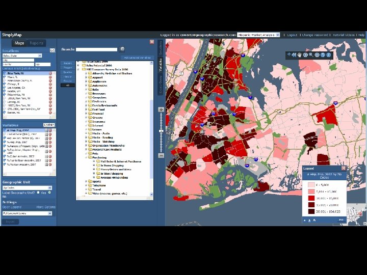Image resolution: width=367 pixels, height=275 pixels.
Task: Click the Add selected variables button
Action: [137, 58]
